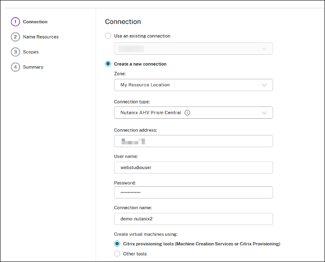Click the step 4 circle icon
This screenshot has height=262, width=325.
(x=15, y=67)
